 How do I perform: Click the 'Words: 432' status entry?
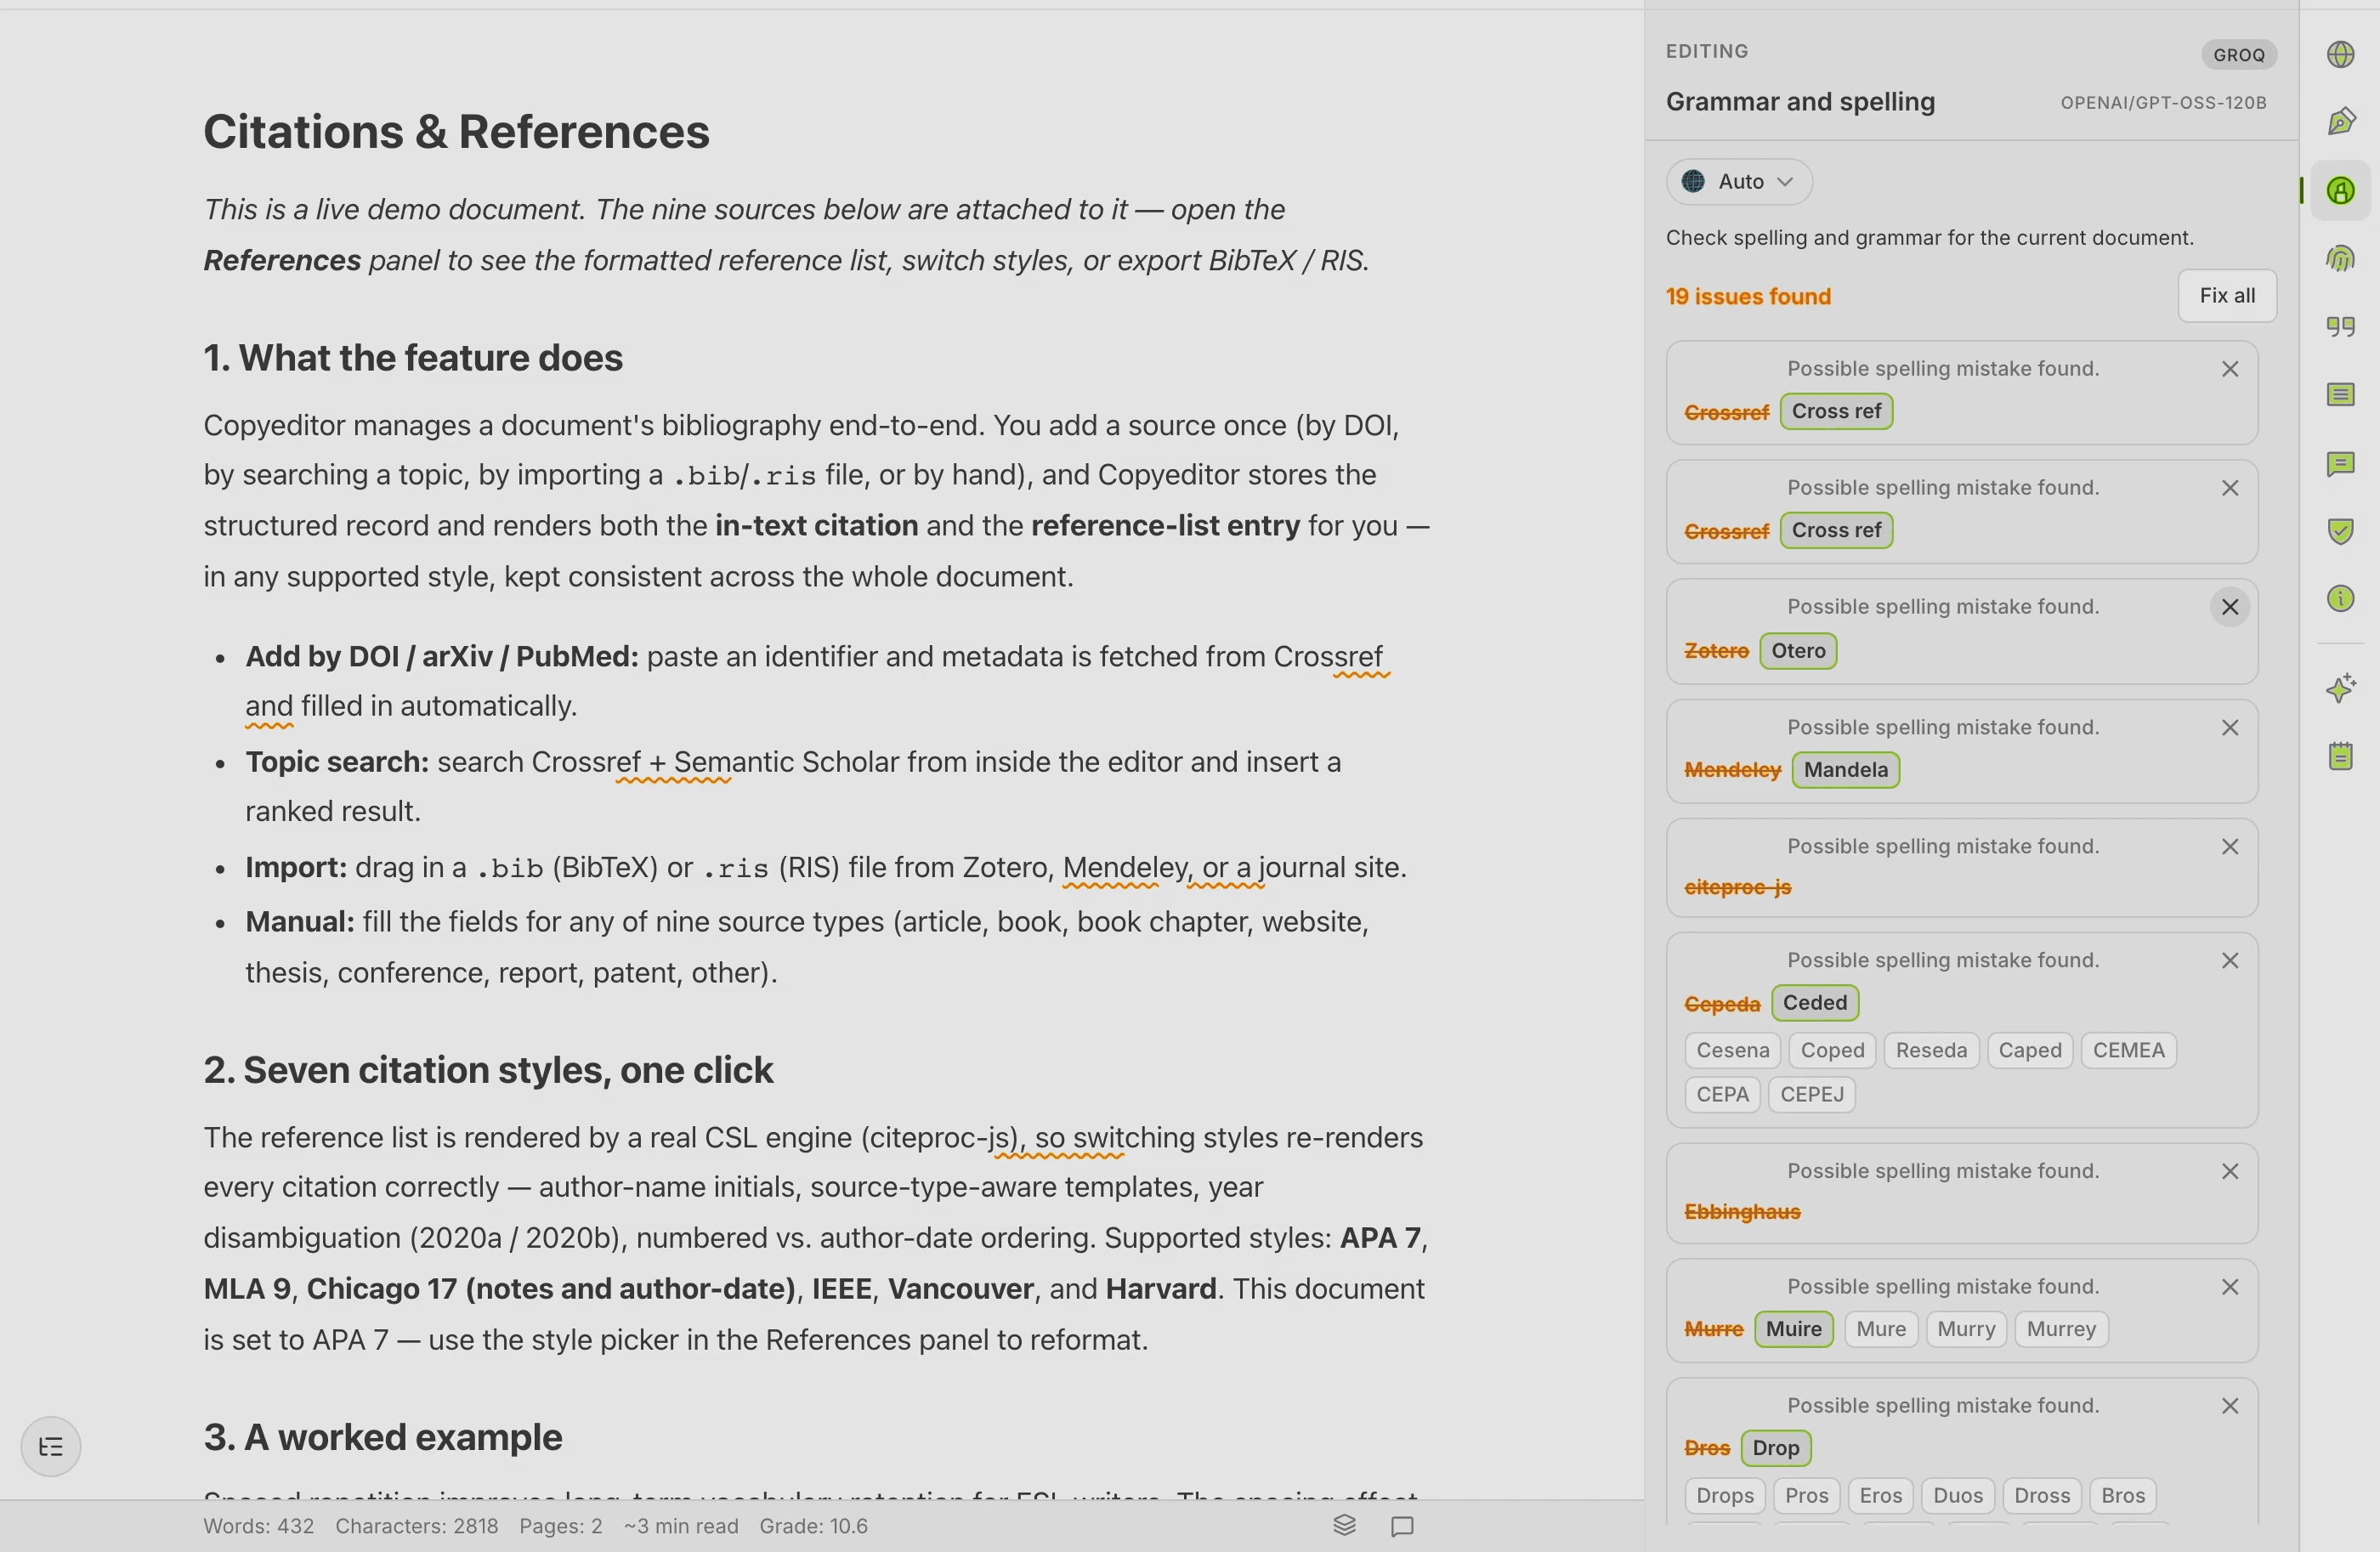pos(258,1526)
